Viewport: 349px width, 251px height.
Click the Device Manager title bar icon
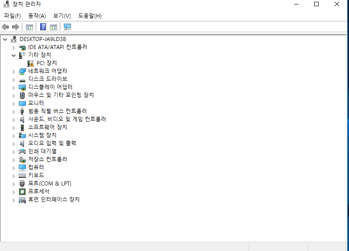pos(6,4)
